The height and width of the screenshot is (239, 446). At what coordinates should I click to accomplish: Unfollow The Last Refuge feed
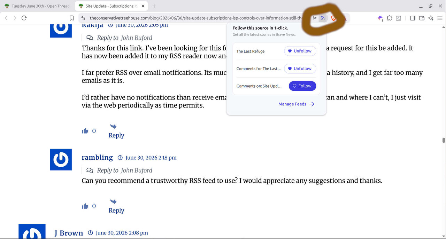click(300, 51)
